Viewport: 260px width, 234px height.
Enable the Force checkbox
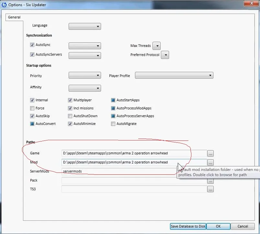tap(32, 108)
